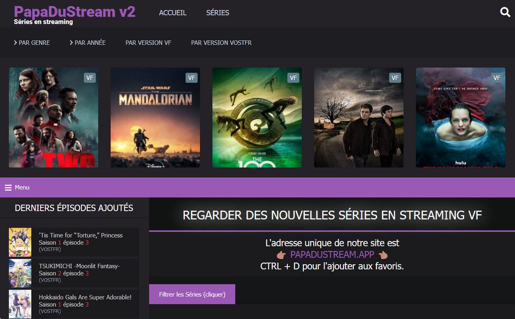This screenshot has width=515, height=319.
Task: Select PAR VERSION VF link
Action: click(x=148, y=43)
